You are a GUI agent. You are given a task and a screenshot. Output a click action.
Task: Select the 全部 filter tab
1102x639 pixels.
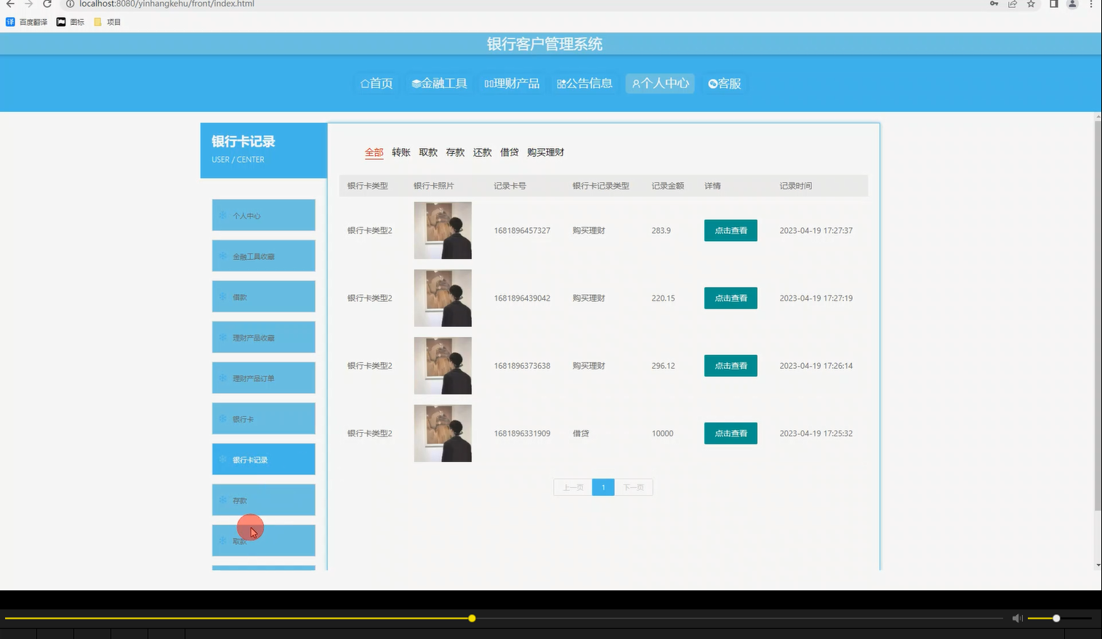click(374, 152)
